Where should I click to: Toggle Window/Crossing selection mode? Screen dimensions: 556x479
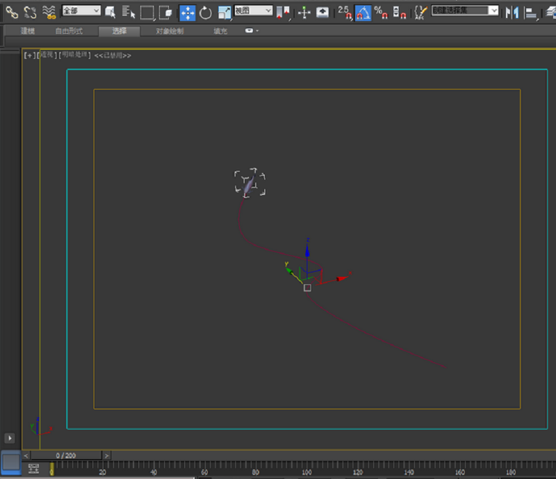pos(165,12)
